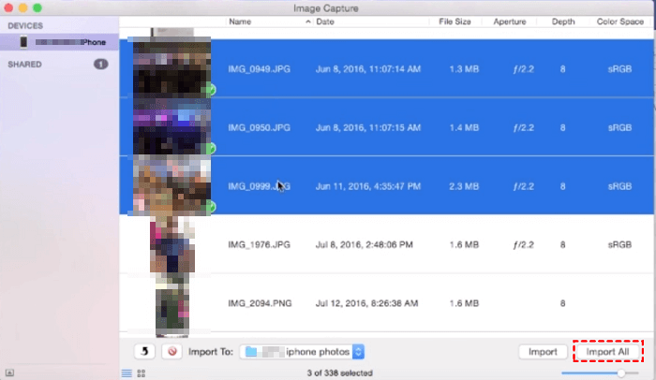Click the shared count badge showing 1
Screen dimensions: 656x380
[100, 64]
